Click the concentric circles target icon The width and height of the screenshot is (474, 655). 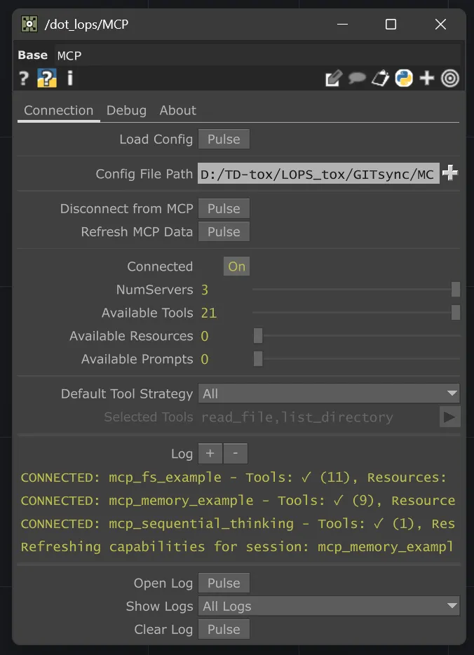(x=449, y=79)
